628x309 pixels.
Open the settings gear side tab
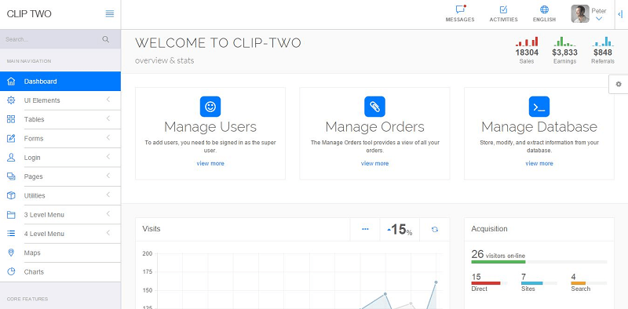point(619,84)
